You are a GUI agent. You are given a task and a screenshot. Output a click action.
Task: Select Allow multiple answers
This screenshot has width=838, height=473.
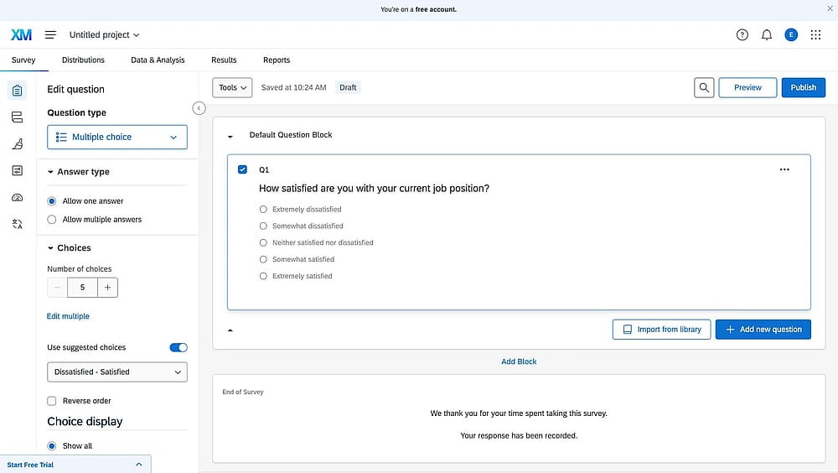[x=52, y=220]
